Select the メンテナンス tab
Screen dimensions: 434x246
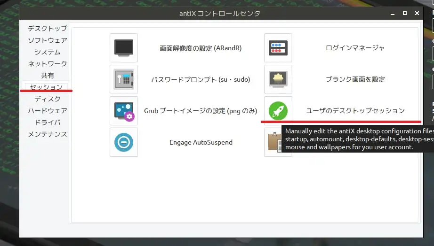tap(47, 134)
